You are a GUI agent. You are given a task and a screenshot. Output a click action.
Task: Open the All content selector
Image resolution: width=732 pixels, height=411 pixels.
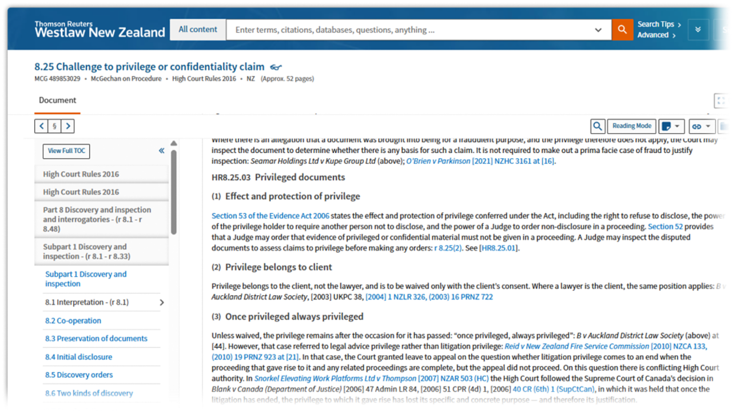pos(198,30)
